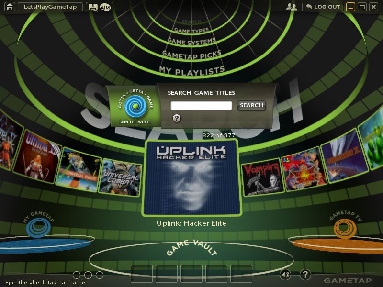
Task: Open help from the bottom question mark icon
Action: [x=305, y=275]
